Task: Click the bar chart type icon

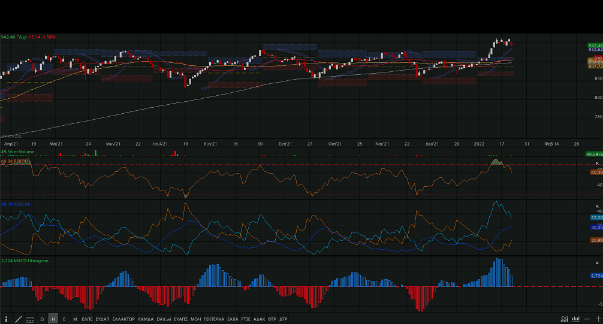Action: tap(576, 319)
